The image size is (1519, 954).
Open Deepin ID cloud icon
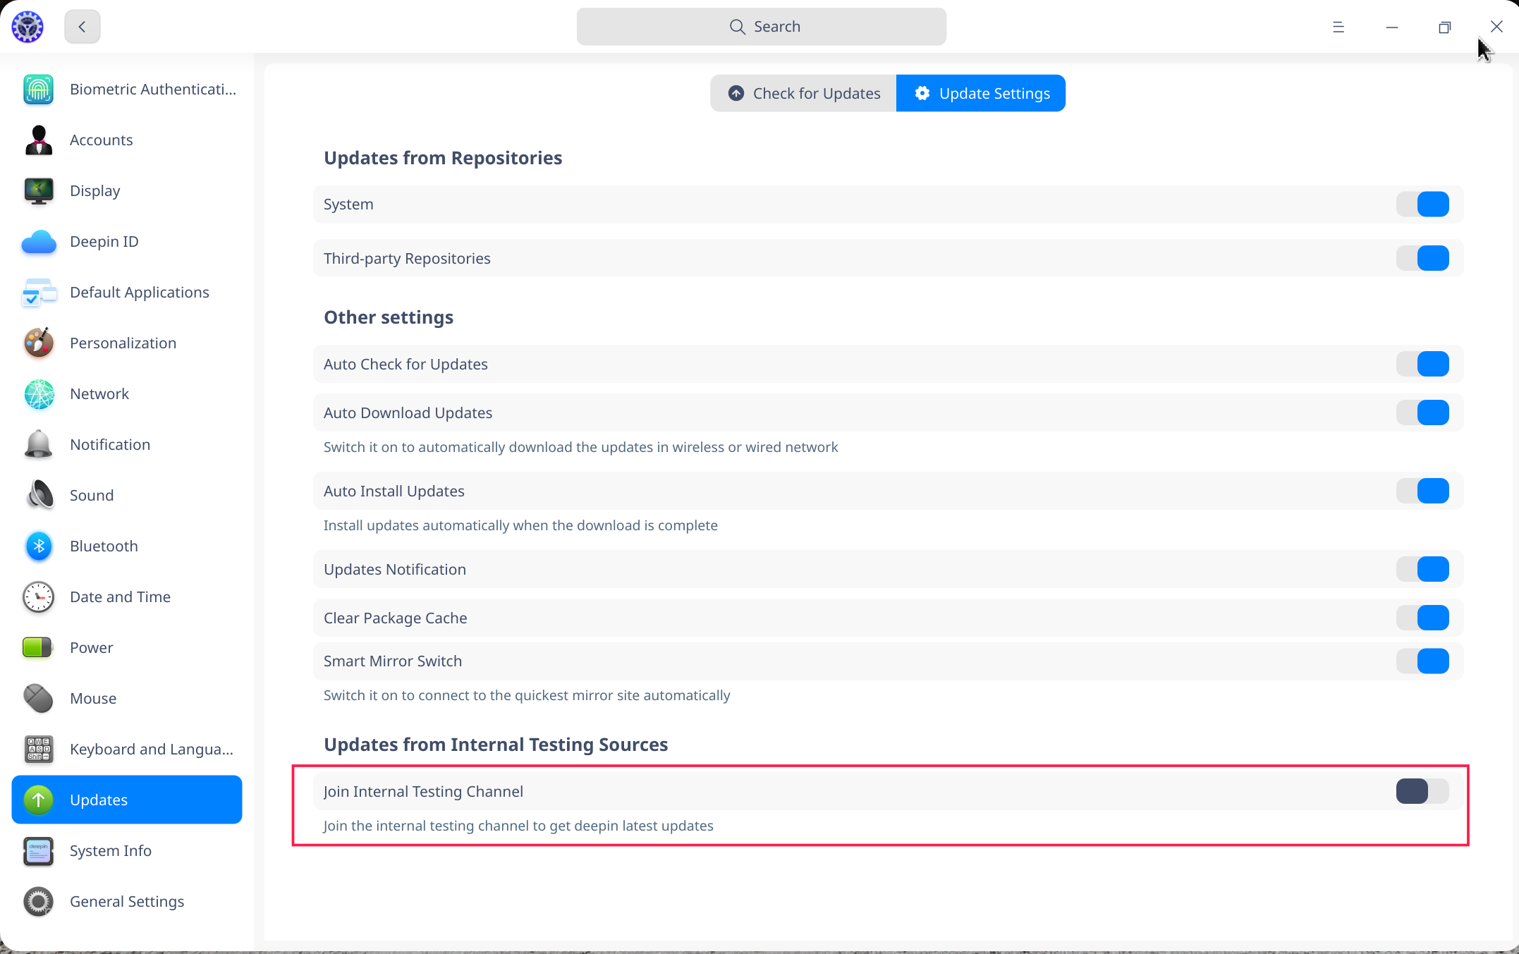(x=38, y=242)
